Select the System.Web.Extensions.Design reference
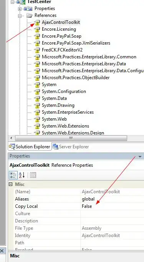144x262 pixels. click(x=73, y=133)
